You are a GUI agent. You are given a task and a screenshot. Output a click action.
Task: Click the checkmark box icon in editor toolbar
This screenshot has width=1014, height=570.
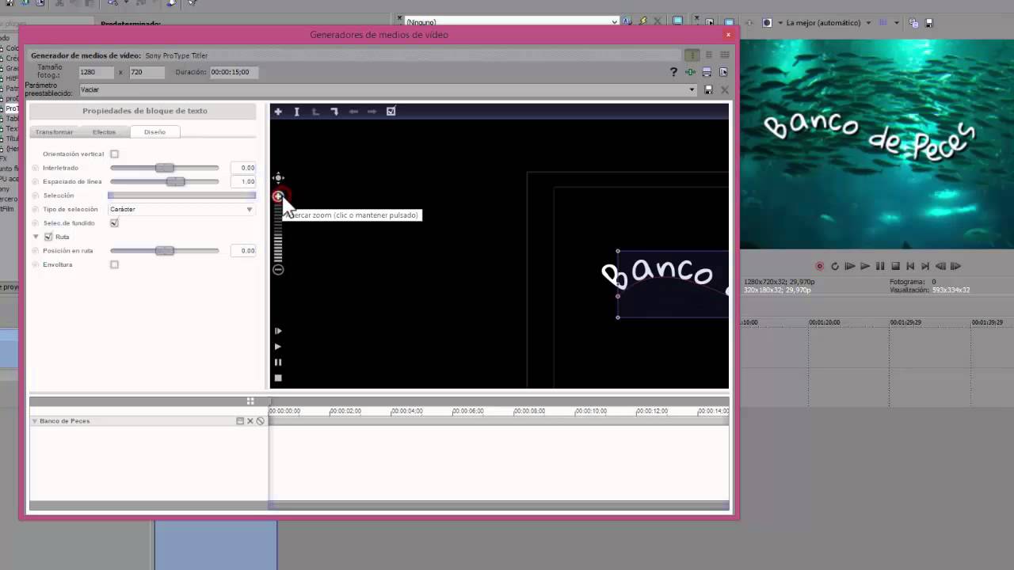(391, 112)
